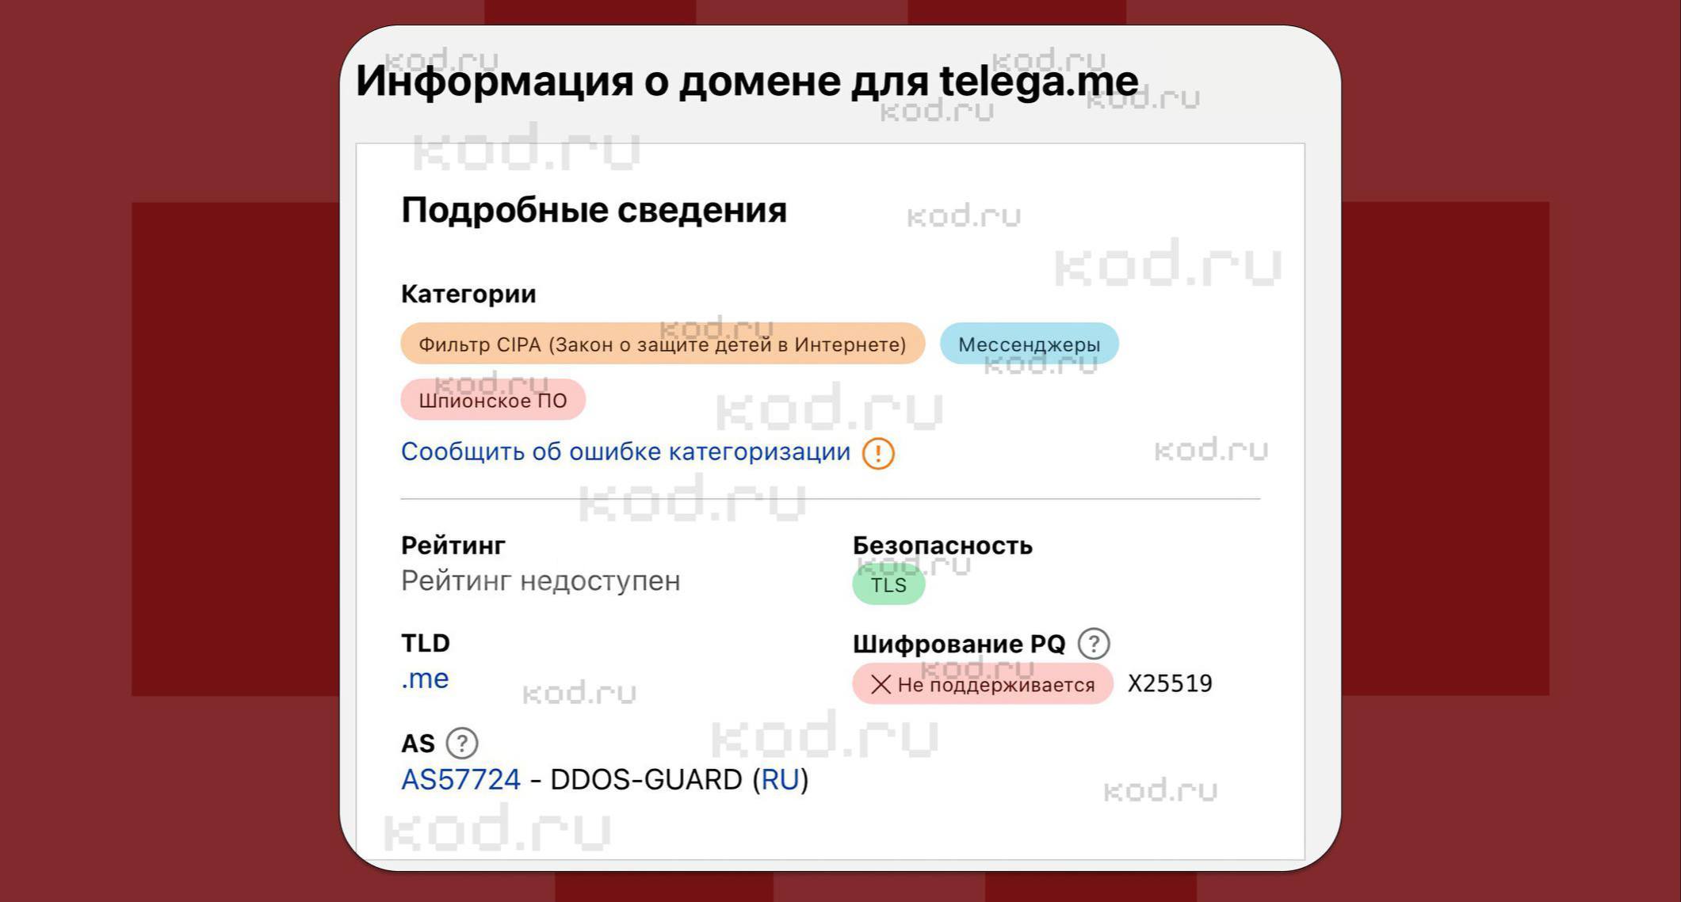This screenshot has height=902, width=1681.
Task: Click the X cross icon in red badge
Action: click(x=881, y=684)
